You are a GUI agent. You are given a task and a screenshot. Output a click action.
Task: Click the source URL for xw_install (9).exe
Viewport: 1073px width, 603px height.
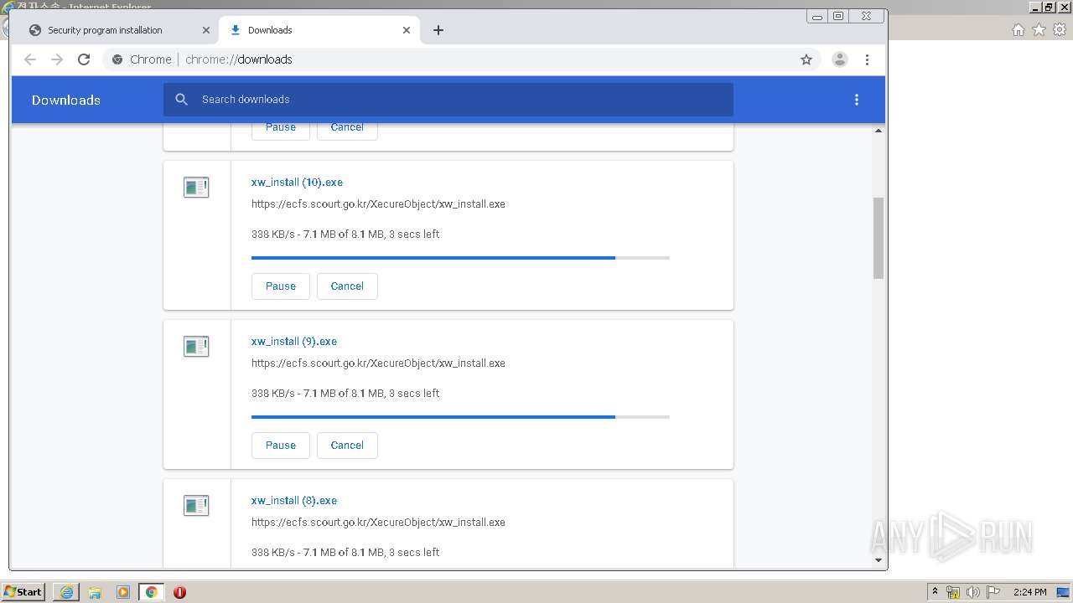tap(378, 363)
